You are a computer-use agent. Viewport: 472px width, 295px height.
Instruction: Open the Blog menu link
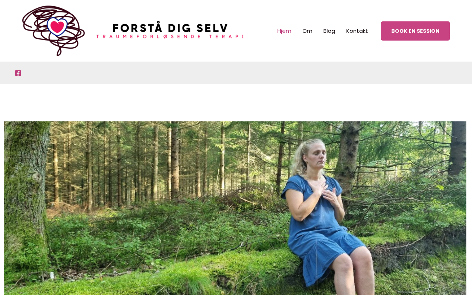(329, 31)
